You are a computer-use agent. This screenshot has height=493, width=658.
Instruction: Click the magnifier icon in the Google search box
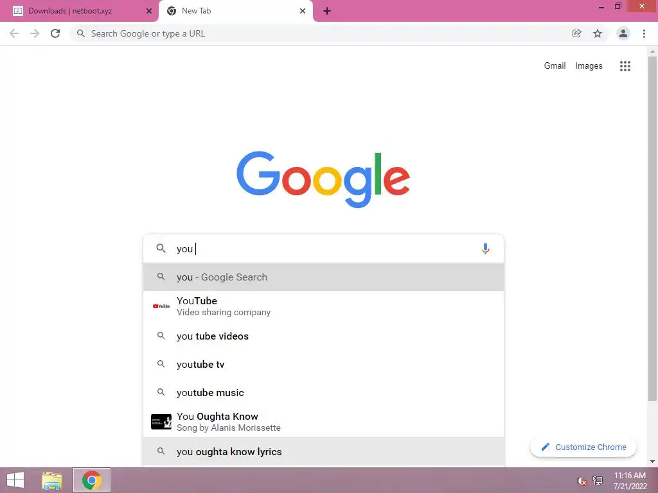(x=161, y=248)
